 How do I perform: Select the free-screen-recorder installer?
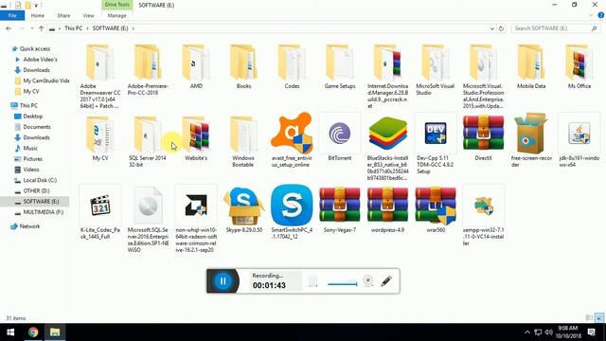click(531, 140)
